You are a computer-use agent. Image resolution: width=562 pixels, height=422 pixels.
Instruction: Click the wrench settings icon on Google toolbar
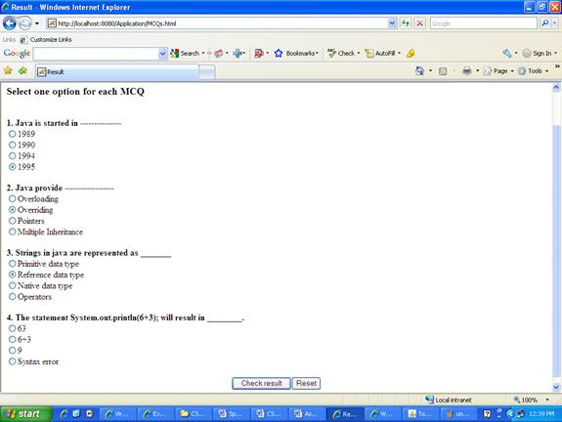(x=507, y=54)
